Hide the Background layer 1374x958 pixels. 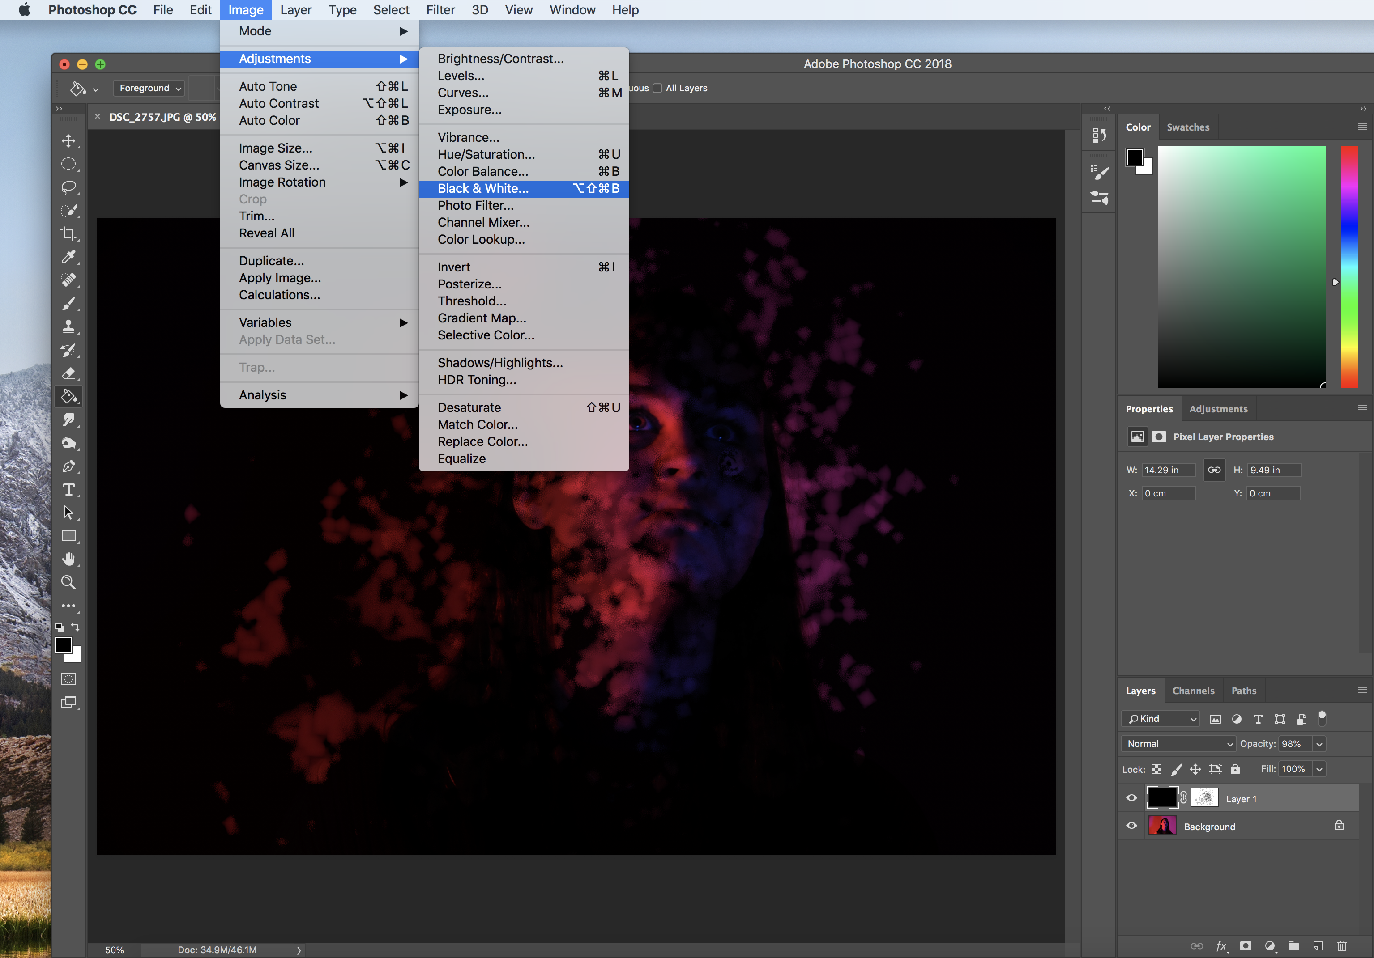point(1131,826)
